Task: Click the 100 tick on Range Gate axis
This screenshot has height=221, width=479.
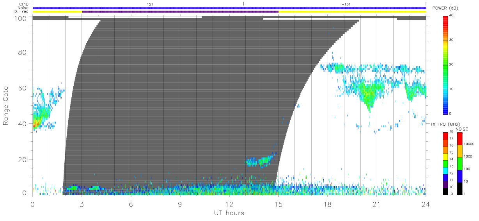Action: click(x=21, y=18)
